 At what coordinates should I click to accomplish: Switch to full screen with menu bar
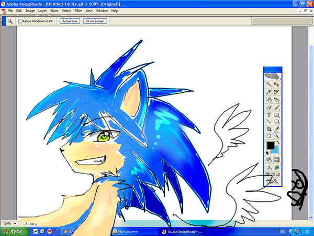[x=273, y=175]
